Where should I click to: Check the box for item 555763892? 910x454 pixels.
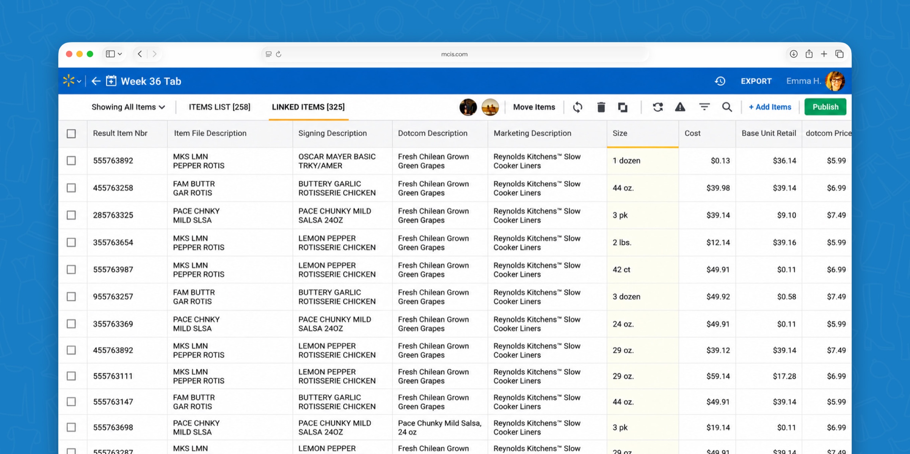point(71,161)
